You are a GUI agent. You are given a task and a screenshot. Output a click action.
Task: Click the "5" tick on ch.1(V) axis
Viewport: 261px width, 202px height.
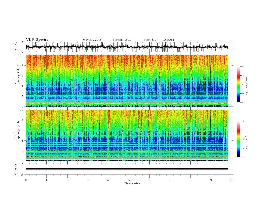click(x=23, y=42)
